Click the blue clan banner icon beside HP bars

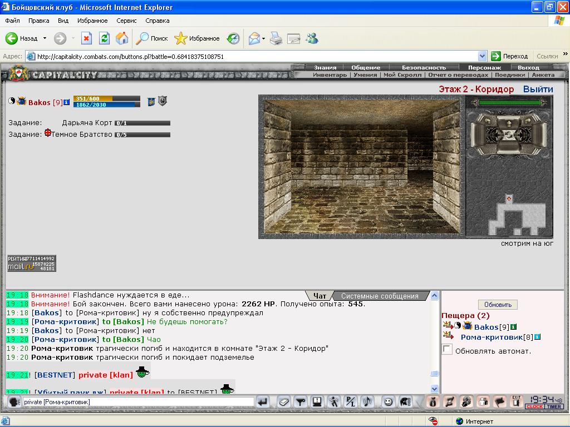(x=151, y=102)
